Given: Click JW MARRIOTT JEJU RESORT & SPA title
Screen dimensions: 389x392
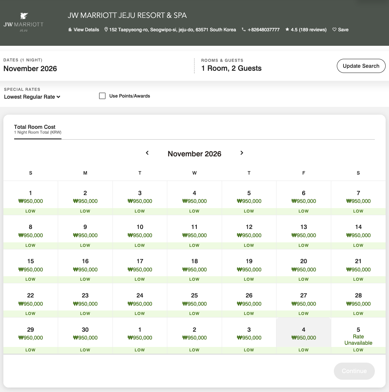Looking at the screenshot, I should pos(127,15).
